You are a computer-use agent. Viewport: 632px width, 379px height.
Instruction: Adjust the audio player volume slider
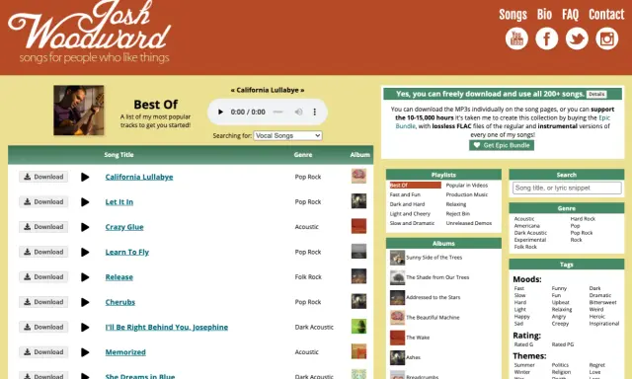(x=278, y=112)
